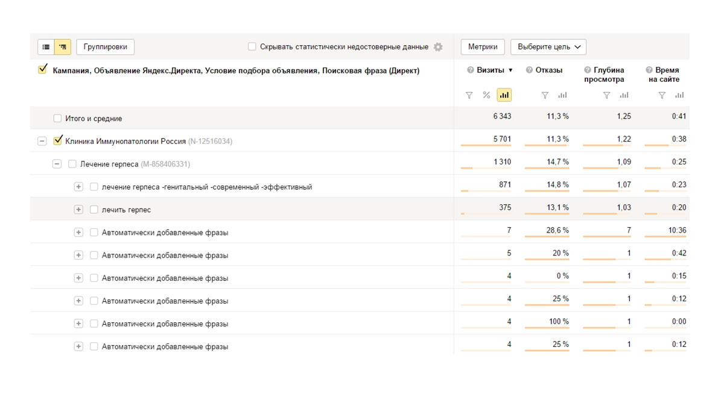
Task: Click the time on site value 0:41
Action: (x=679, y=116)
